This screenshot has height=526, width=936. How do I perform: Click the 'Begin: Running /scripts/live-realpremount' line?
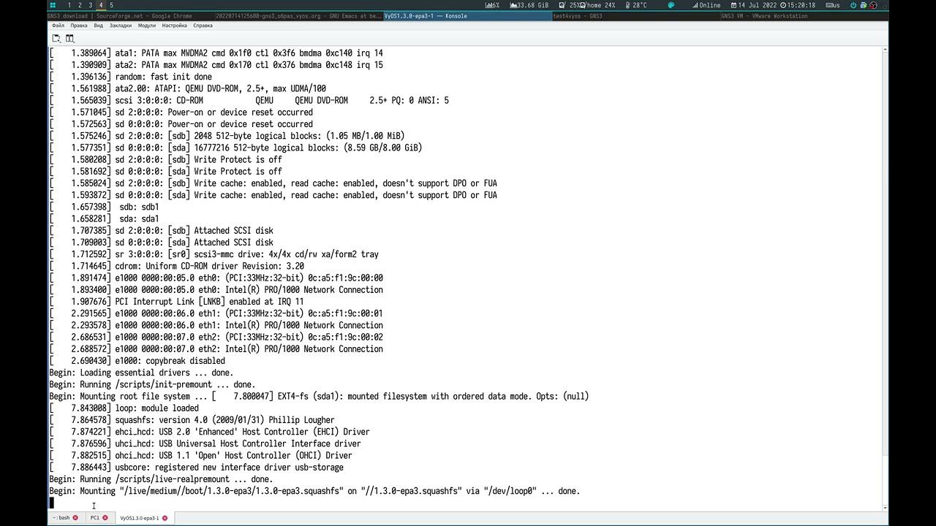[x=161, y=479]
